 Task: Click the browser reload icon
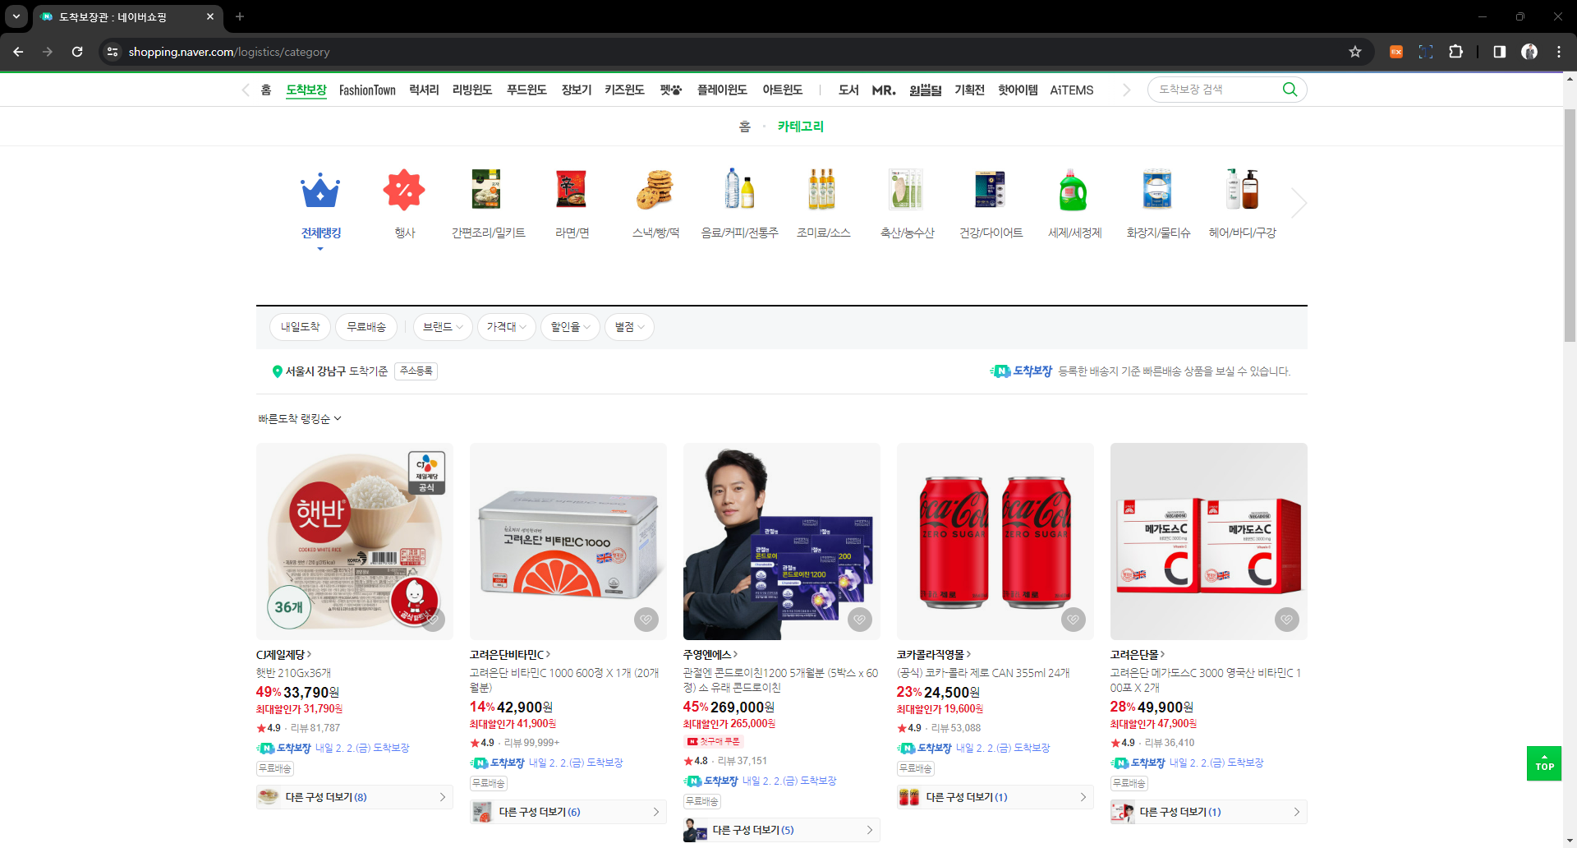(x=77, y=52)
